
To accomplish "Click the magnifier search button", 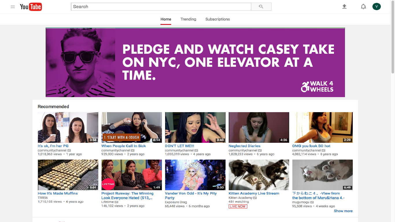I will click(x=261, y=7).
